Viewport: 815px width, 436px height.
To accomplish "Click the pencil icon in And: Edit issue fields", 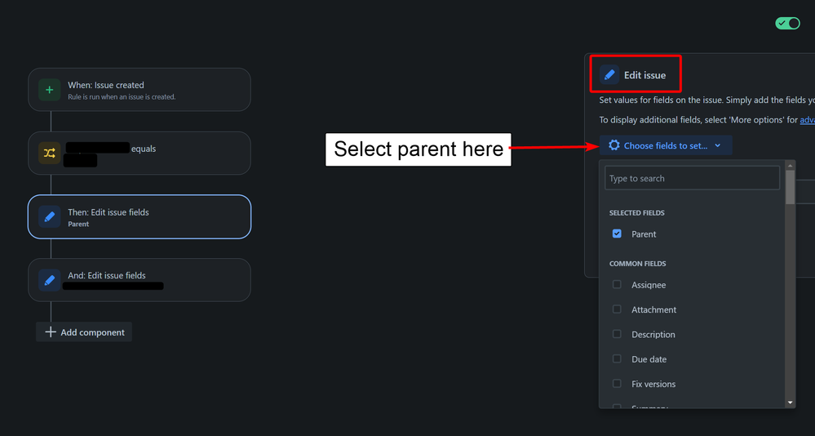I will coord(50,280).
